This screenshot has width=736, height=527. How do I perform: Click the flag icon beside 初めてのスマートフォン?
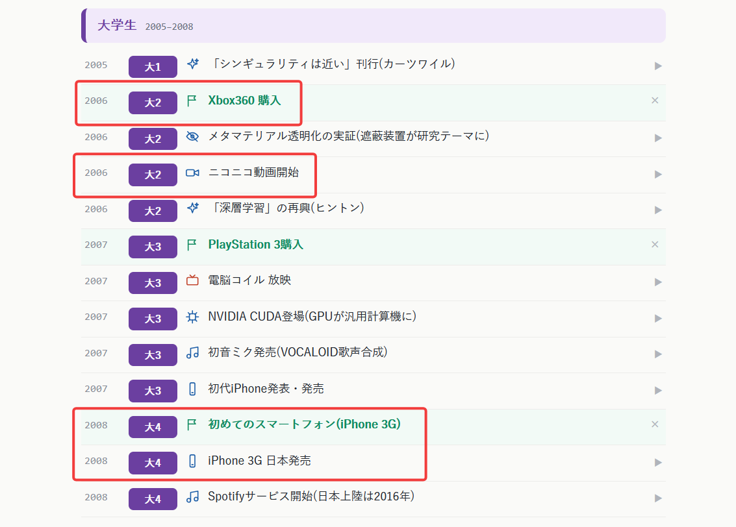click(192, 425)
